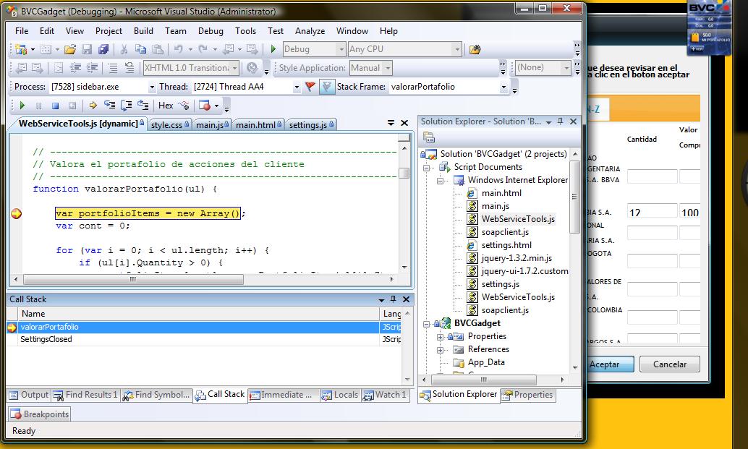This screenshot has width=748, height=449.
Task: Open the Analyze menu
Action: pos(310,31)
